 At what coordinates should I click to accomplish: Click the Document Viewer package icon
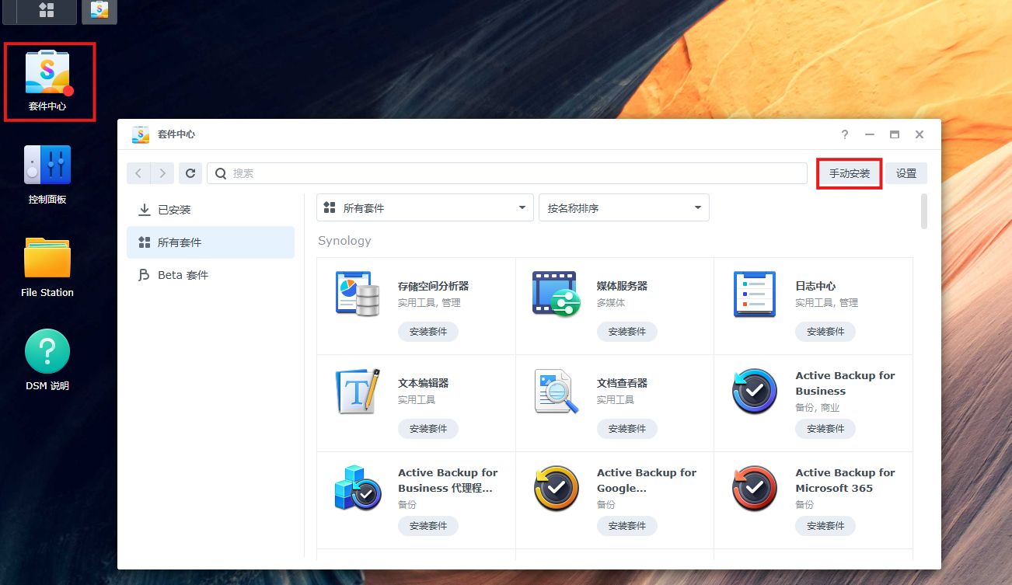coord(555,391)
